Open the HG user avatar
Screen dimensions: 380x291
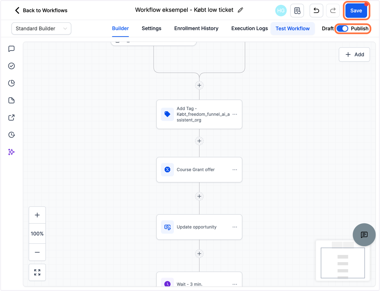point(281,10)
